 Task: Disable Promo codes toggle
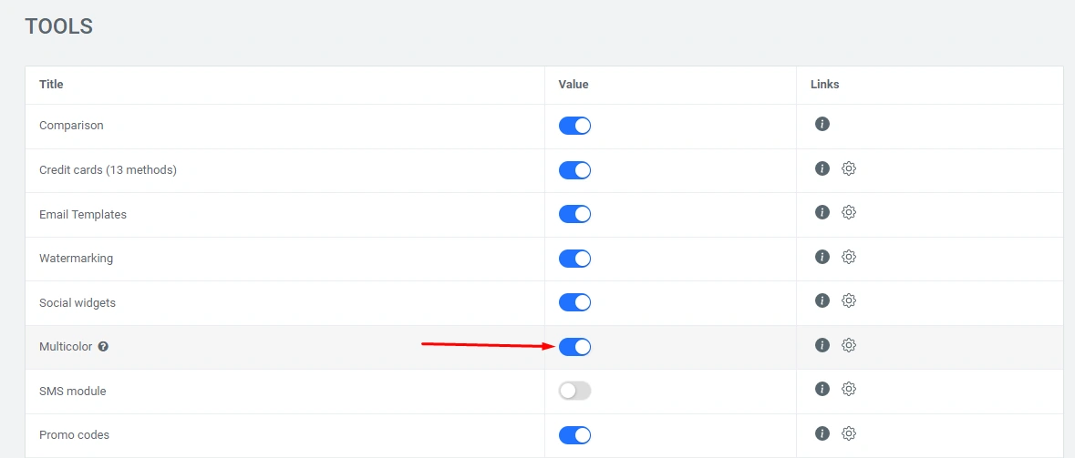(x=574, y=435)
